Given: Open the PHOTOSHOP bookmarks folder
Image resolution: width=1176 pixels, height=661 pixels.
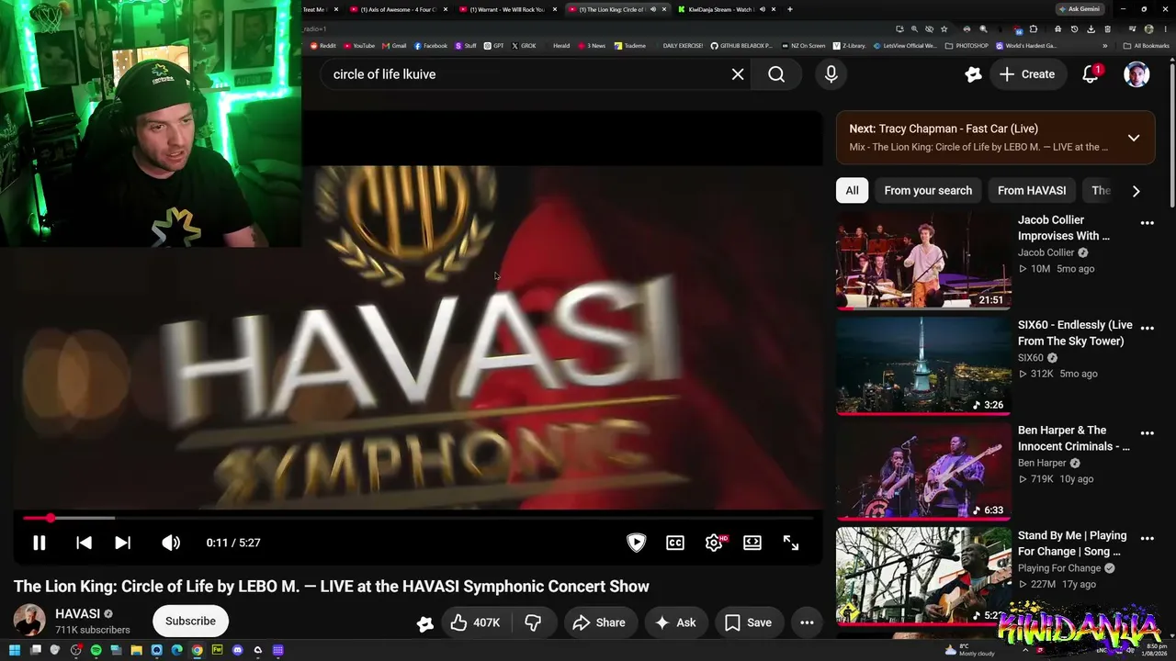Looking at the screenshot, I should click(967, 45).
